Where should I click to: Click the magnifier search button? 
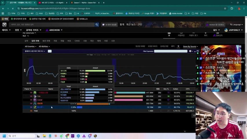pos(96,25)
